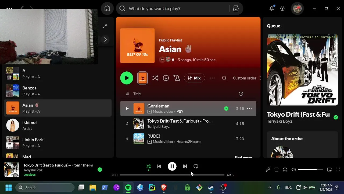344x194 pixels.
Task: Open Brave browser from taskbar
Action: [x=164, y=188]
